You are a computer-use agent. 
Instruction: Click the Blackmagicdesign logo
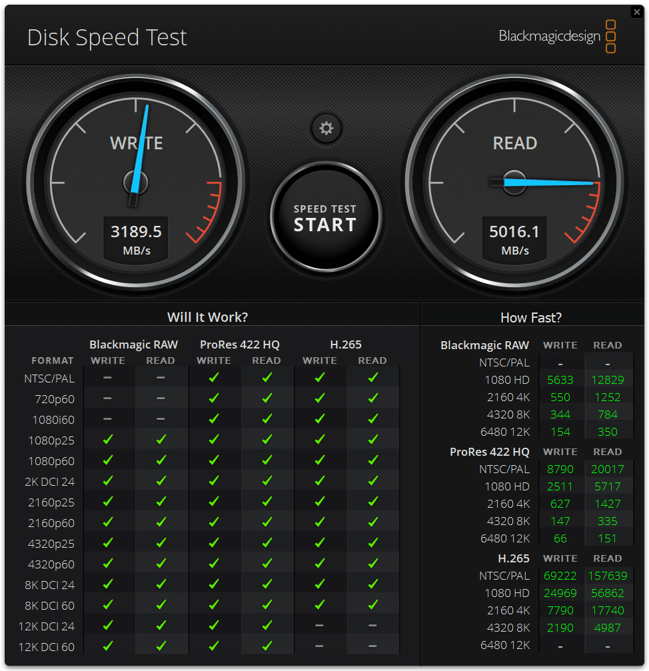pos(558,37)
